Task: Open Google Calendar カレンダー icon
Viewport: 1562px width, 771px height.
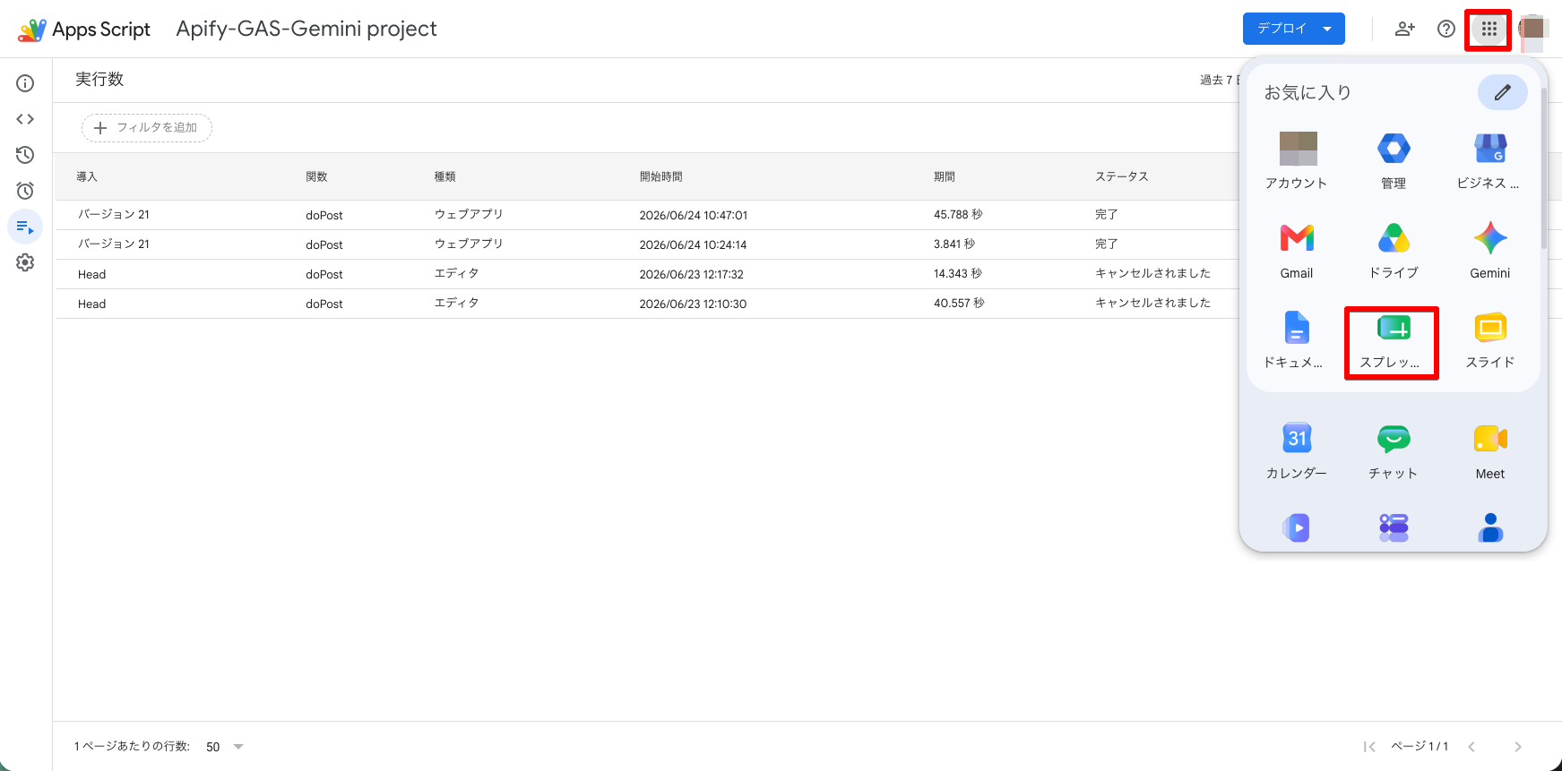Action: (x=1297, y=452)
